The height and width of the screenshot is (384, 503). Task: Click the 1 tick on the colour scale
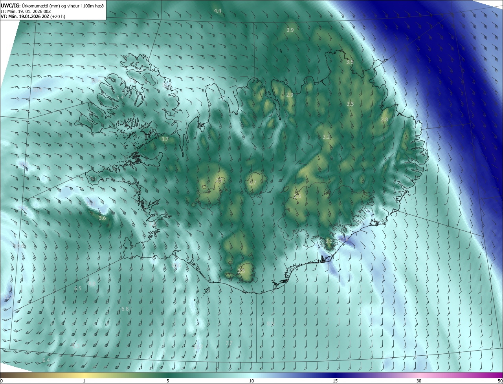tap(84, 381)
